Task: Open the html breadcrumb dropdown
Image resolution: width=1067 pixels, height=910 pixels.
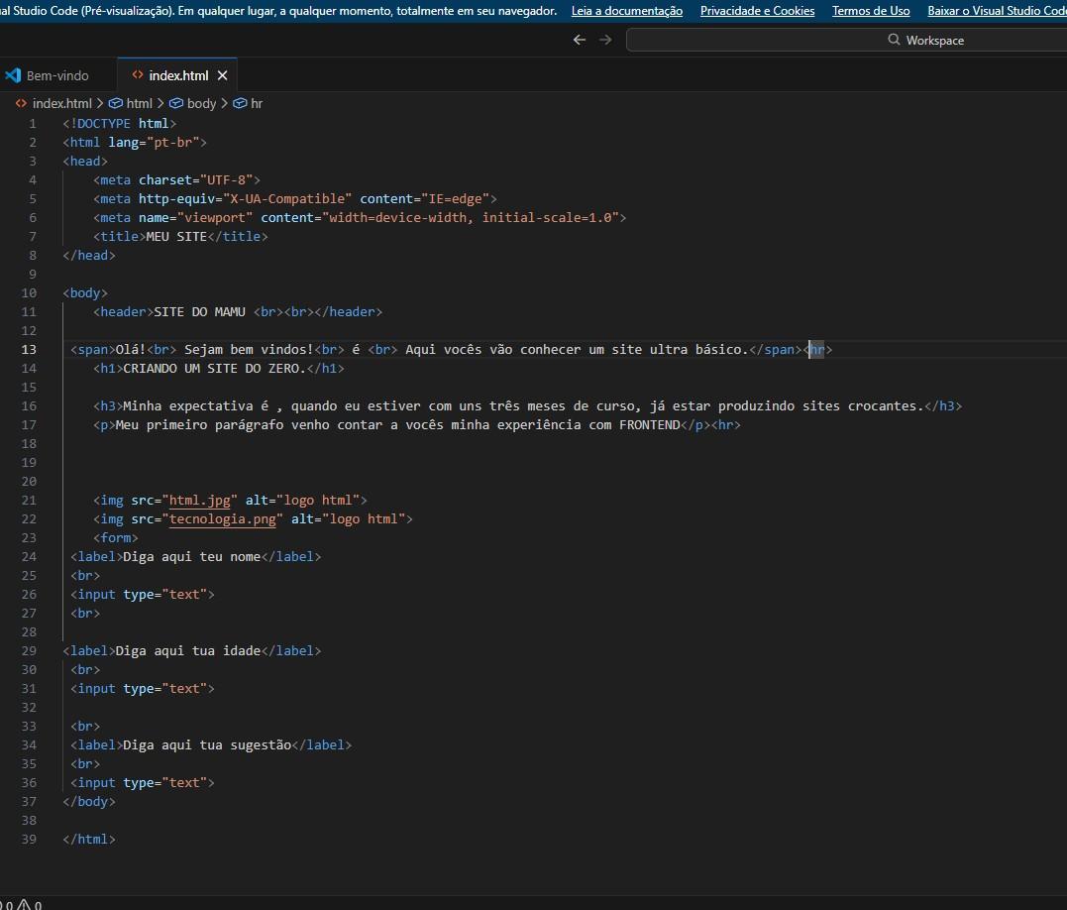Action: tap(139, 103)
